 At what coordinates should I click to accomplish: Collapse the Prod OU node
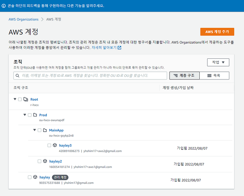click(x=25, y=115)
